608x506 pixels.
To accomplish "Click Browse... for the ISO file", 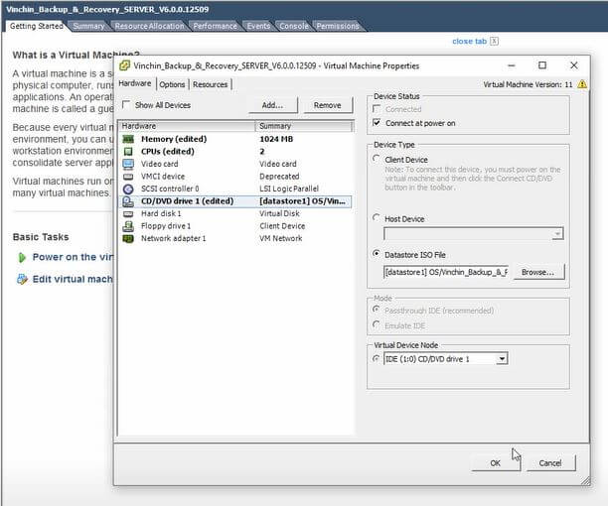I will coord(538,272).
